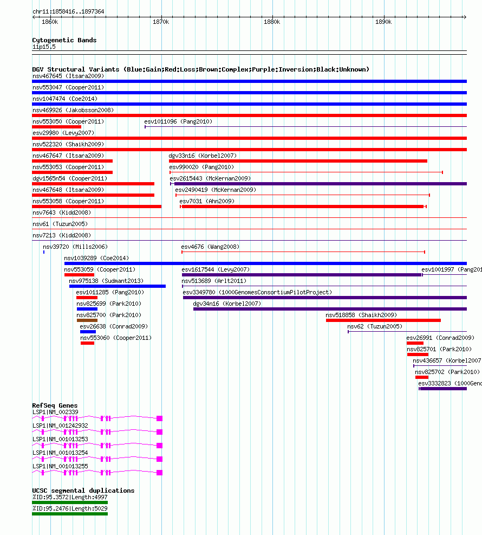
Task: Select the nsv553050 (Cooper2011) label
Action: coord(68,121)
